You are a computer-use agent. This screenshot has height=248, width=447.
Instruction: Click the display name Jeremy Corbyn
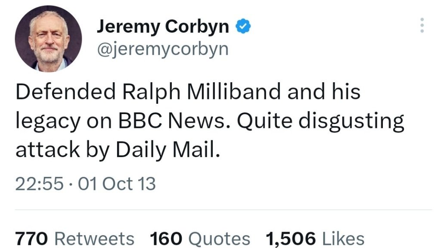(162, 27)
